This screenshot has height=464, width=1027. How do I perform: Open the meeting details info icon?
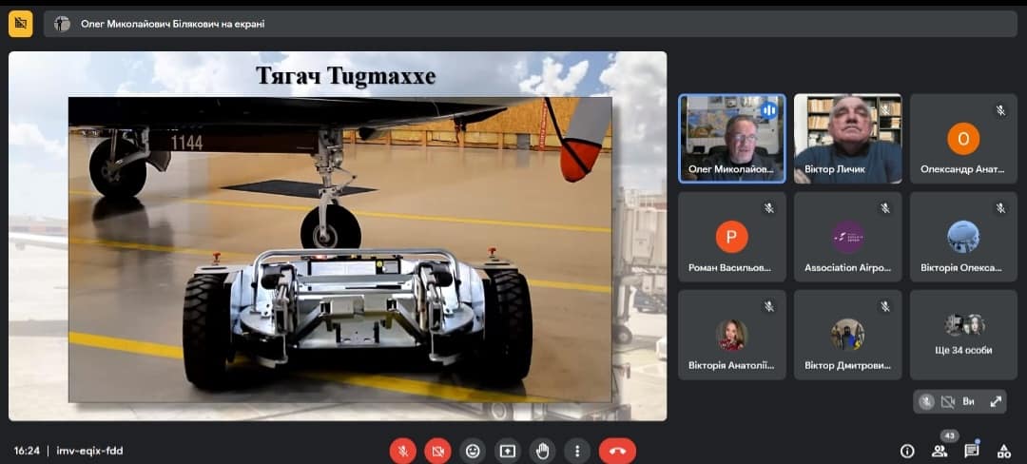tap(907, 451)
